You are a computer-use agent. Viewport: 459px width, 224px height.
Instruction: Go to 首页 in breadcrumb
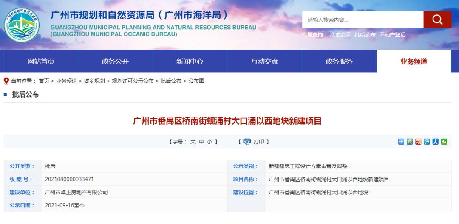[x=44, y=81]
